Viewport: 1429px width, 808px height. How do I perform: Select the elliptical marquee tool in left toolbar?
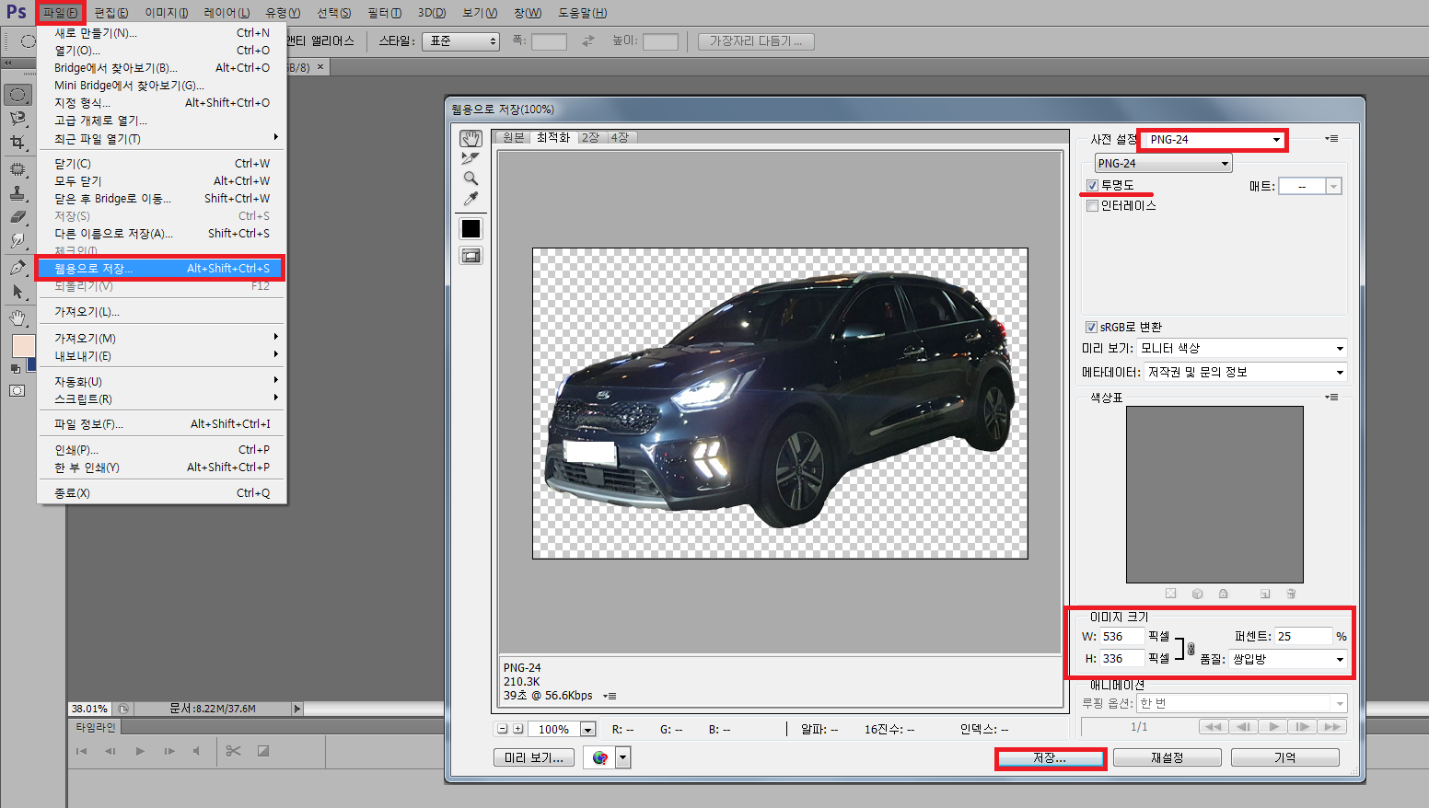[17, 95]
